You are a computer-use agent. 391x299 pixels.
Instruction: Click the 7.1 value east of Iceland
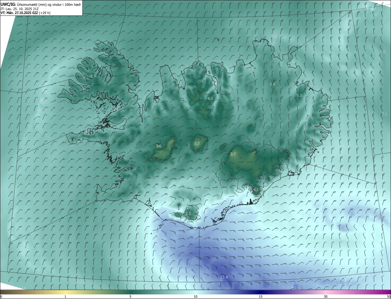[384, 114]
